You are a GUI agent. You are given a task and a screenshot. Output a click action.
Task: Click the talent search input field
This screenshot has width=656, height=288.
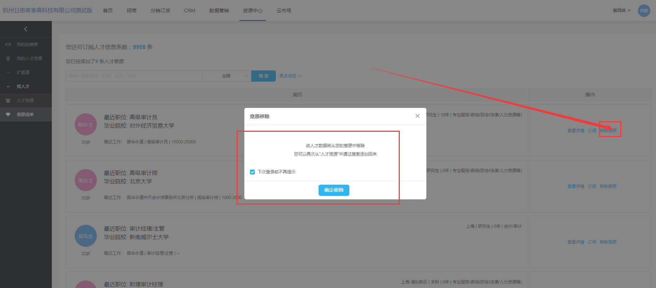pyautogui.click(x=134, y=76)
